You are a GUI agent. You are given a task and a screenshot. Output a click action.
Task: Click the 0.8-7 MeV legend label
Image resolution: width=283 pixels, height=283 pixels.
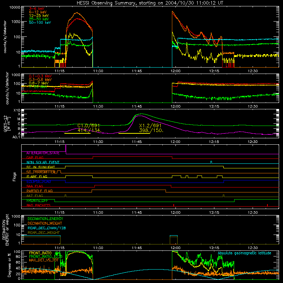pyautogui.click(x=39, y=83)
